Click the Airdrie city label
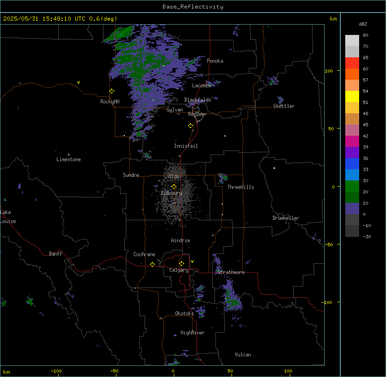 [181, 240]
